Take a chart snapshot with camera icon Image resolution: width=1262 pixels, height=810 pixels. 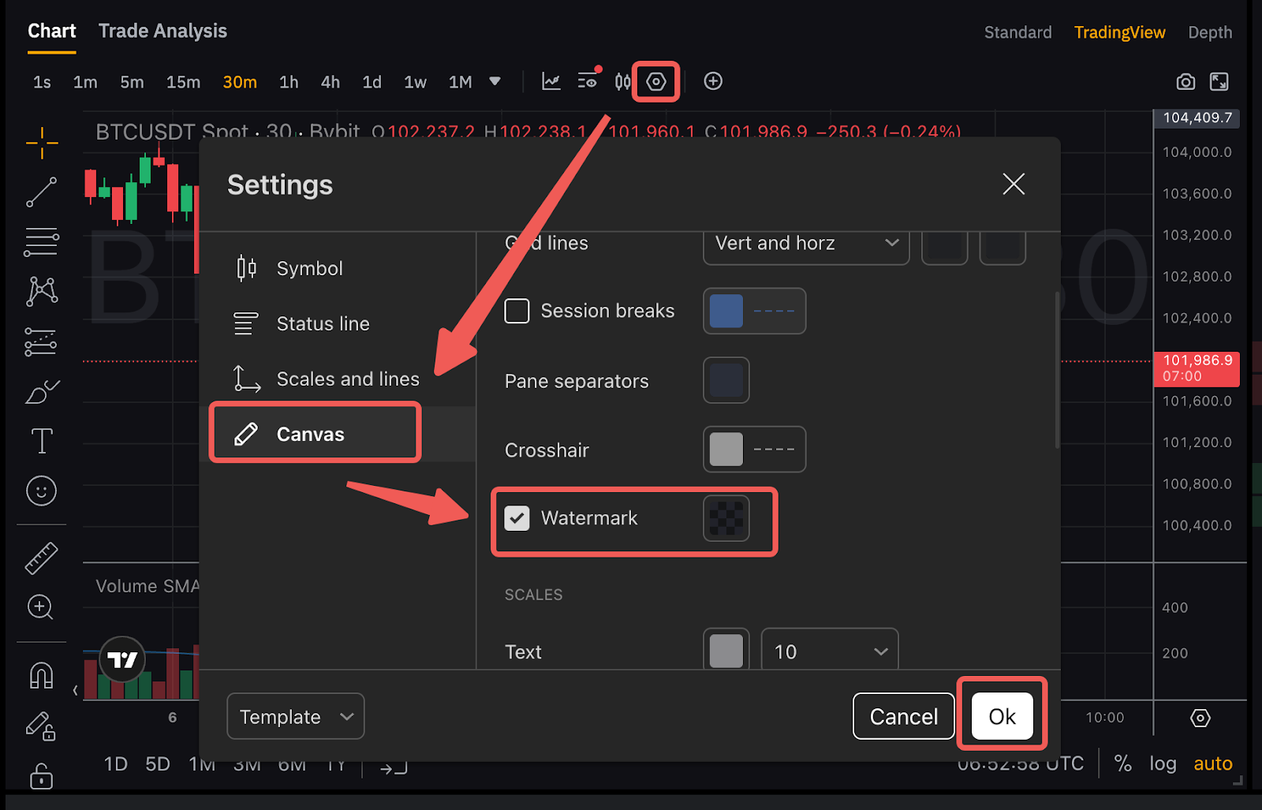1185,82
